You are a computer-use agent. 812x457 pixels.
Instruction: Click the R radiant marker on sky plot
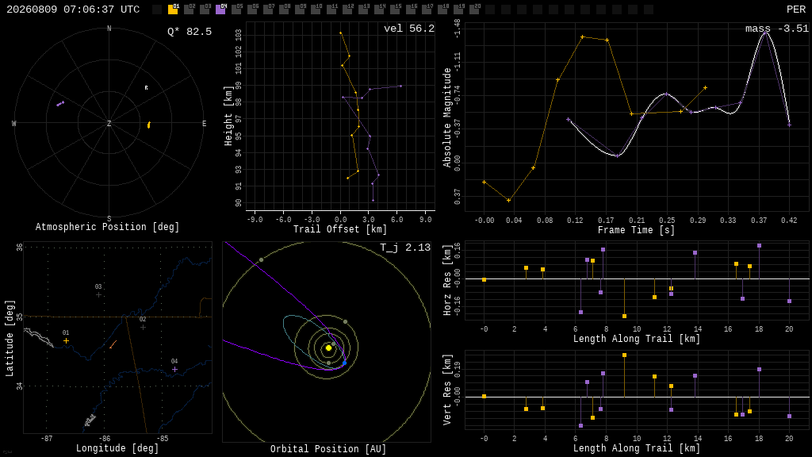click(146, 87)
